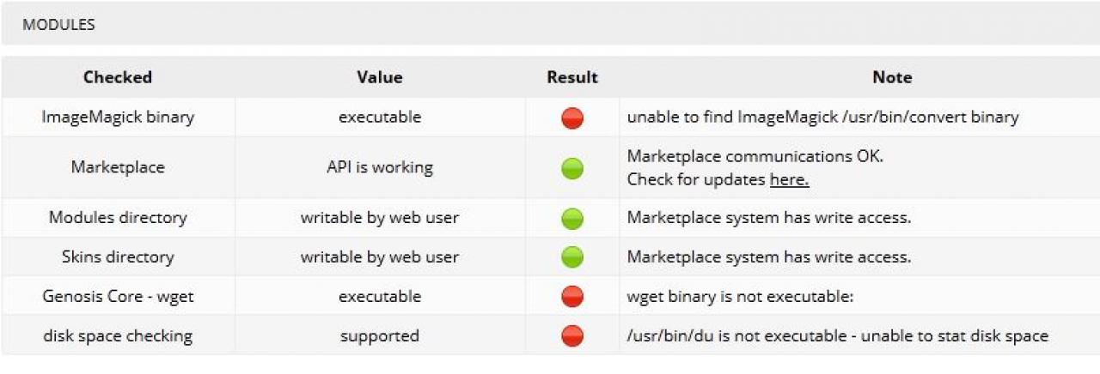Open the 'here.' check for updates link
Screen dimensions: 1100x374
(789, 180)
